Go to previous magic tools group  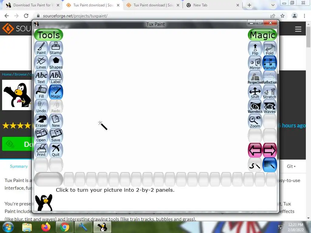(255, 150)
